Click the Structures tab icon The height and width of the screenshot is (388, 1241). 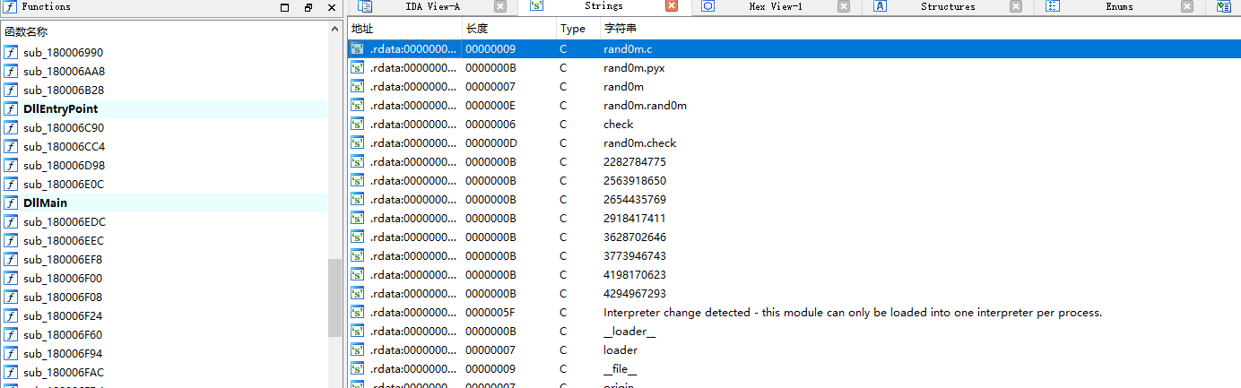881,6
